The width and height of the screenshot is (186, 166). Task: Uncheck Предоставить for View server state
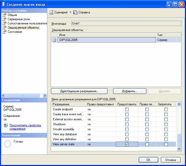click(127, 144)
